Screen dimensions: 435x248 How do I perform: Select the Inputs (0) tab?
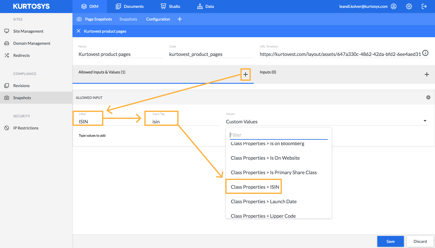pos(344,74)
